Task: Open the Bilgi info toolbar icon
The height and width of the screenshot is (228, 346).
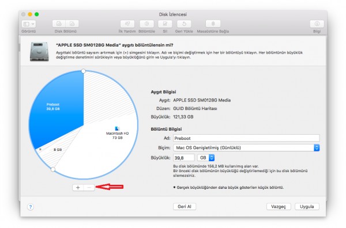Action: [317, 24]
